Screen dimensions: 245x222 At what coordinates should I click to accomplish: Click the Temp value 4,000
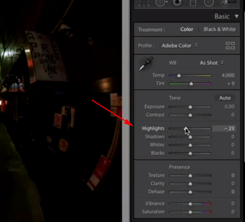pyautogui.click(x=228, y=75)
